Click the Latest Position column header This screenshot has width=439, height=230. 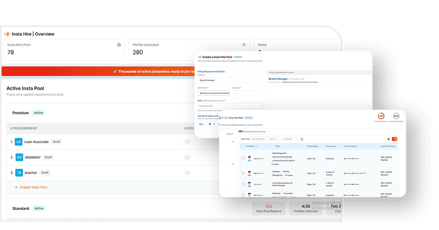click(350, 146)
